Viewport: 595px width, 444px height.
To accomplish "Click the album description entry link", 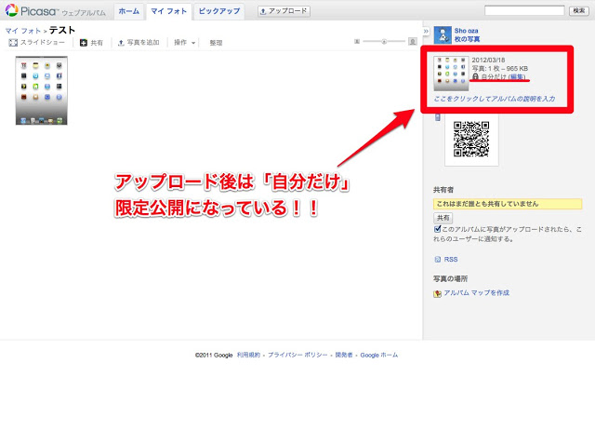I will point(494,98).
